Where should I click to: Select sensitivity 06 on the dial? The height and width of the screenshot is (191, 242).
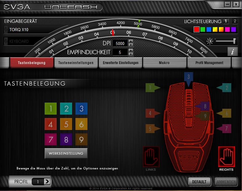[129, 32]
